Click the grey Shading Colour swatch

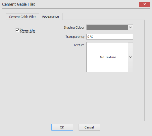click(107, 27)
